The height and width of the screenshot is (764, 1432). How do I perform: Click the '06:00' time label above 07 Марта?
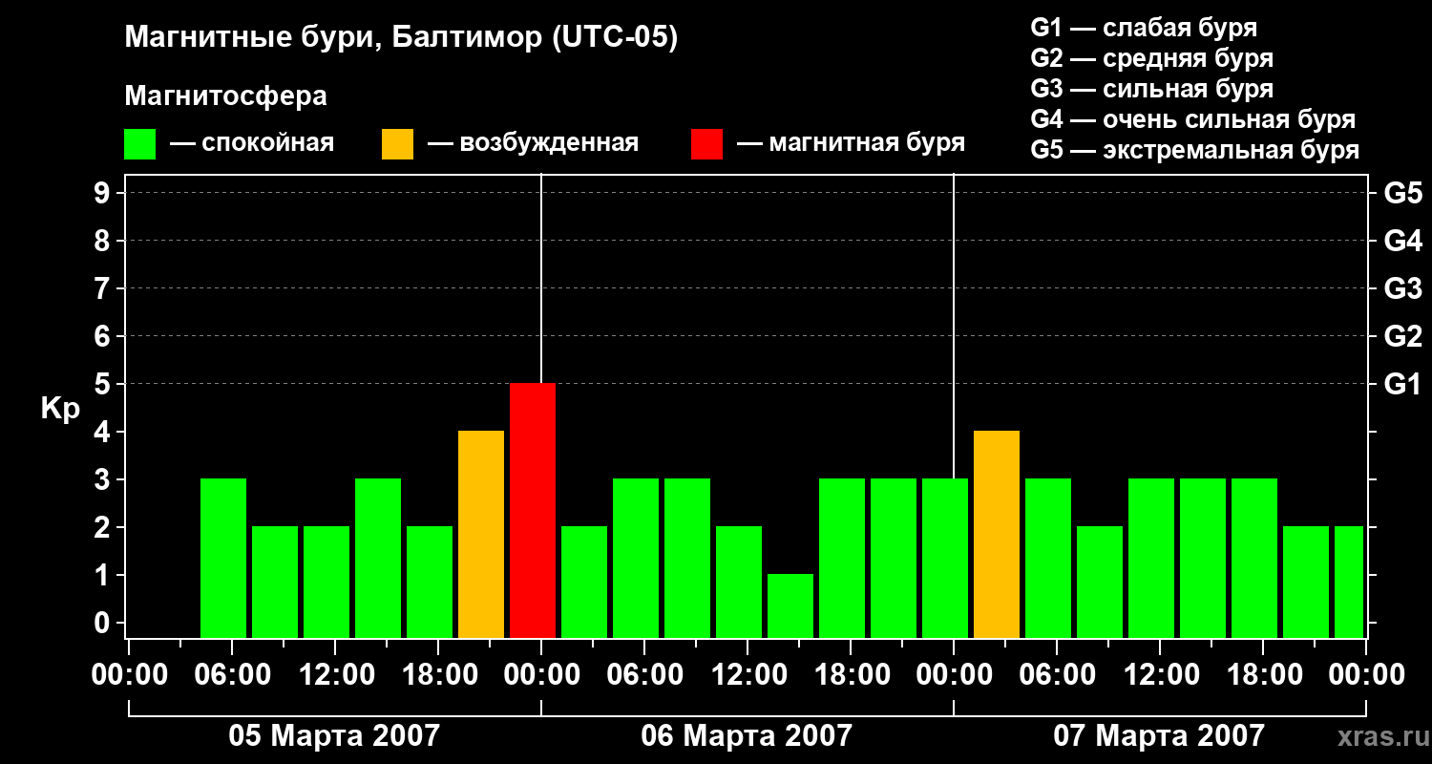[1057, 674]
